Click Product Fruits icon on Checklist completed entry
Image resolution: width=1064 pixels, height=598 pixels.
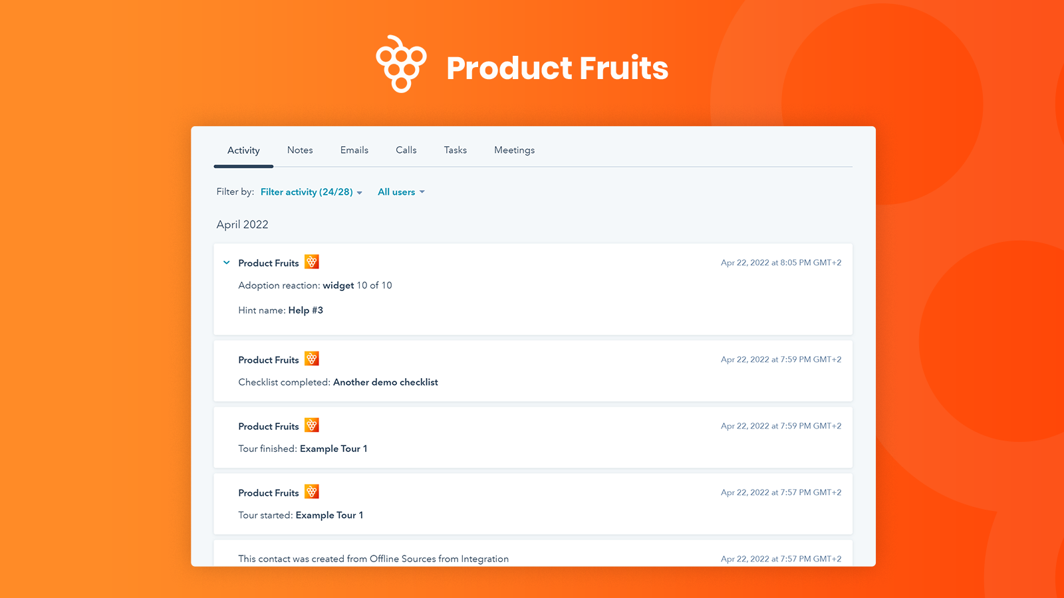(x=312, y=359)
